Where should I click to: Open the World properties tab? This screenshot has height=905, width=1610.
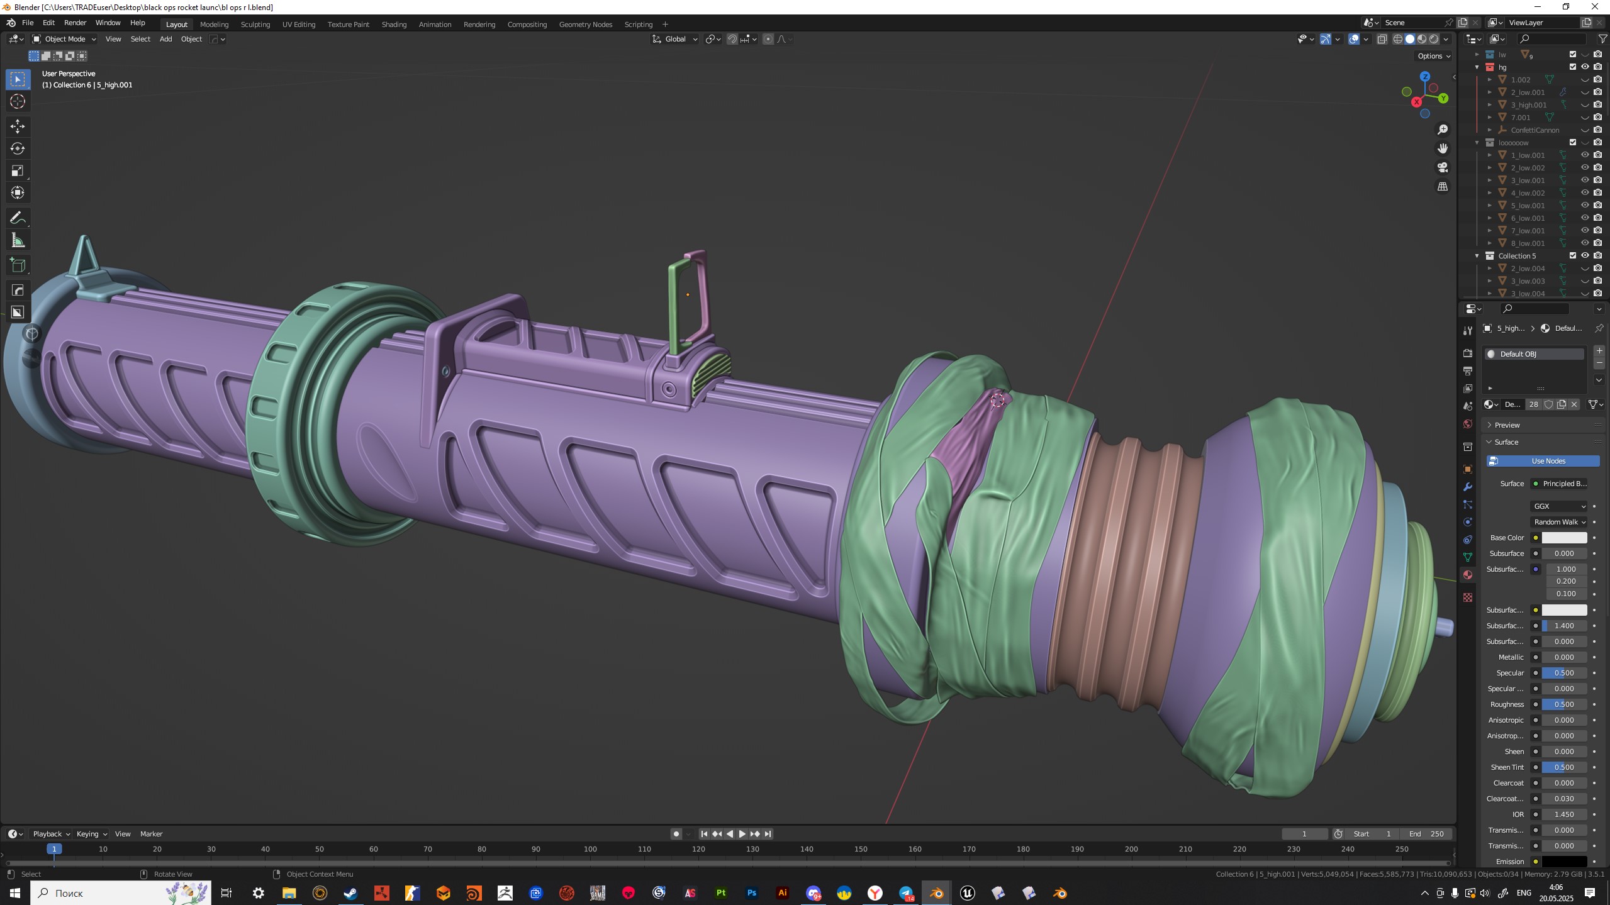[x=1468, y=424]
